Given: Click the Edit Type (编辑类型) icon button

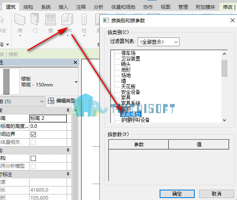Looking at the screenshot, I should [51, 101].
